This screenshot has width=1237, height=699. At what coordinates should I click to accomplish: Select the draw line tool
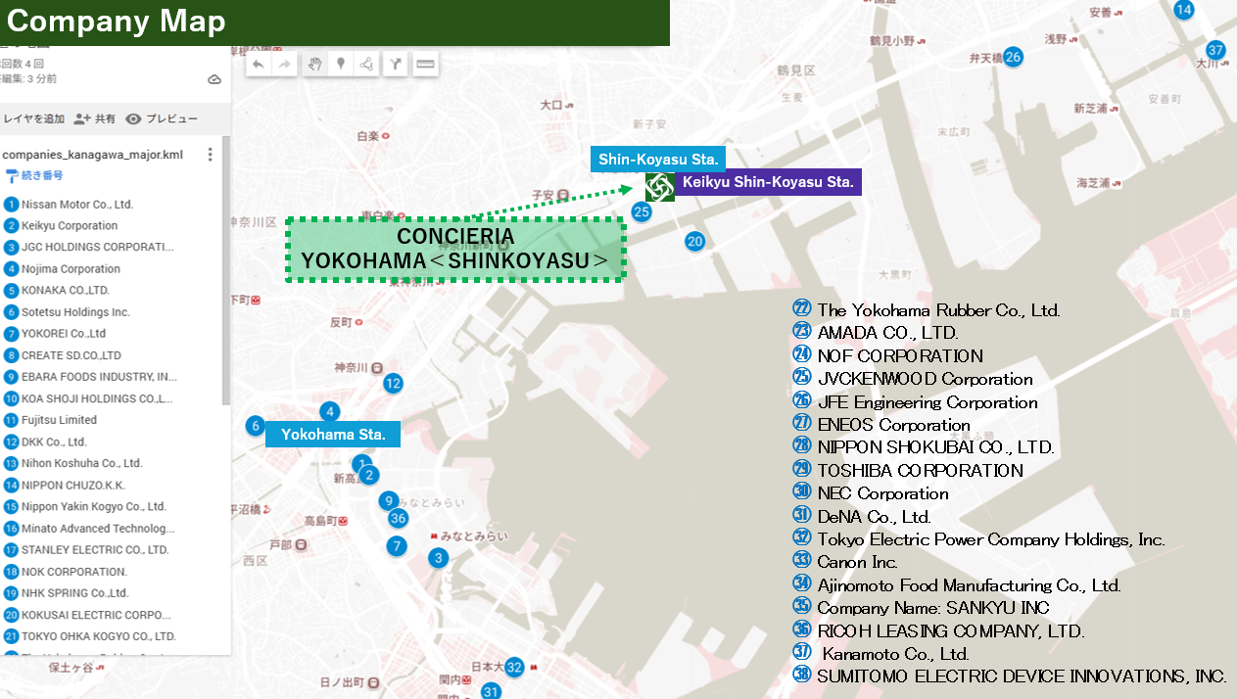point(366,65)
